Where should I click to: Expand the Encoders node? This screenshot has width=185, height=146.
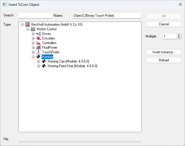tap(33, 39)
